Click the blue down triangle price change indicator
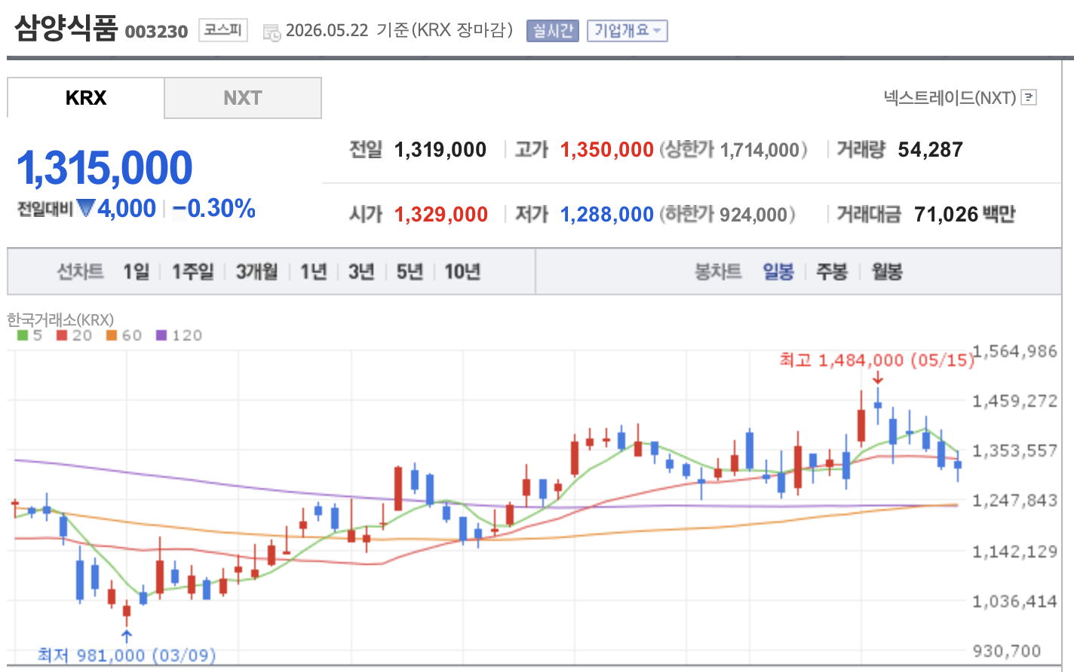The image size is (1074, 672). (86, 208)
